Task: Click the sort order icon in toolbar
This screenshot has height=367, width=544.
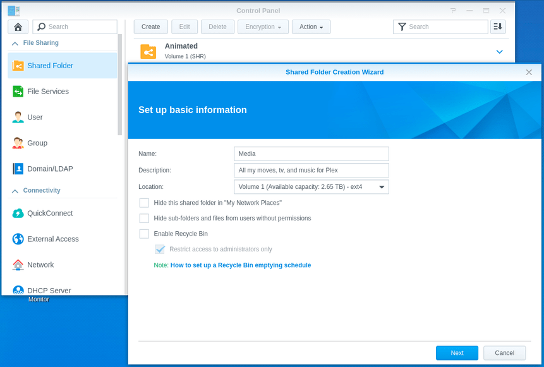Action: pos(498,27)
